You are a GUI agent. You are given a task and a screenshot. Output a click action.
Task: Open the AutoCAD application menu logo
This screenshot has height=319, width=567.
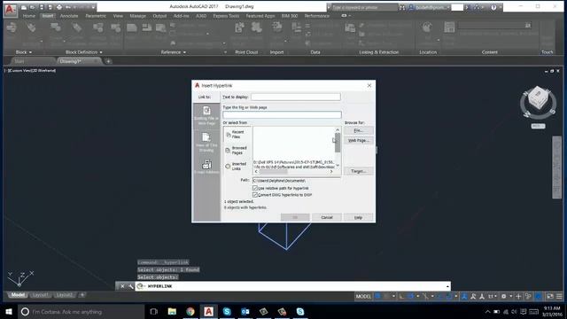pyautogui.click(x=10, y=10)
